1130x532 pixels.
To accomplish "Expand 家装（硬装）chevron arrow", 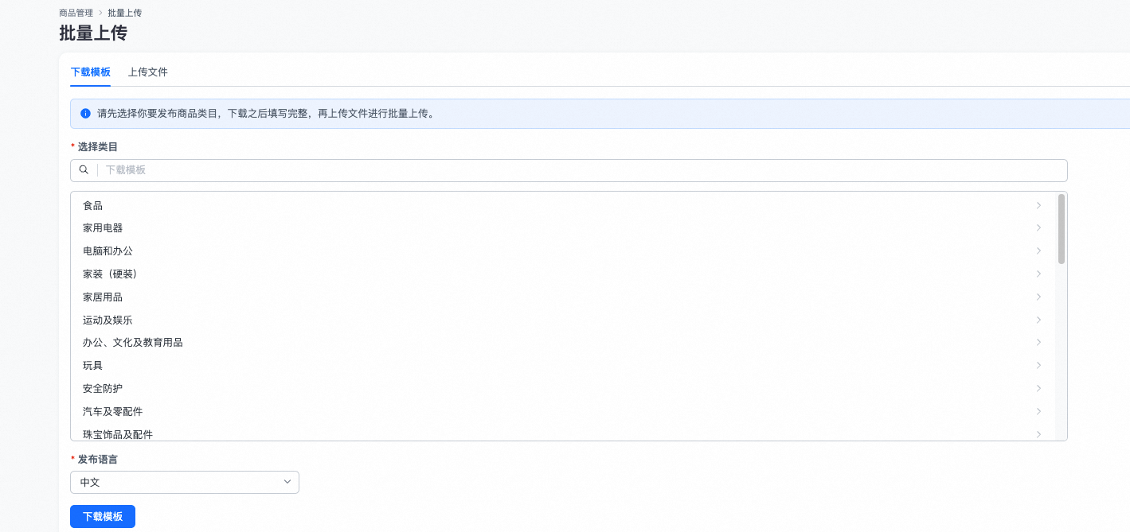I will click(x=1038, y=274).
